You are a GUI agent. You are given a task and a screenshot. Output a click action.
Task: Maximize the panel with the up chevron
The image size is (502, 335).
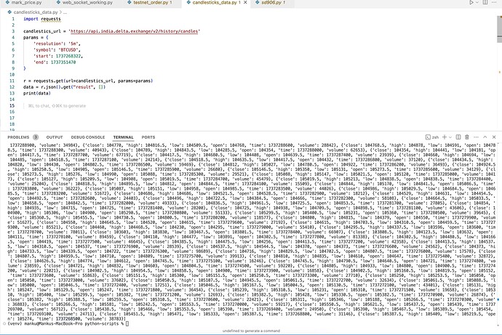tap(485, 137)
